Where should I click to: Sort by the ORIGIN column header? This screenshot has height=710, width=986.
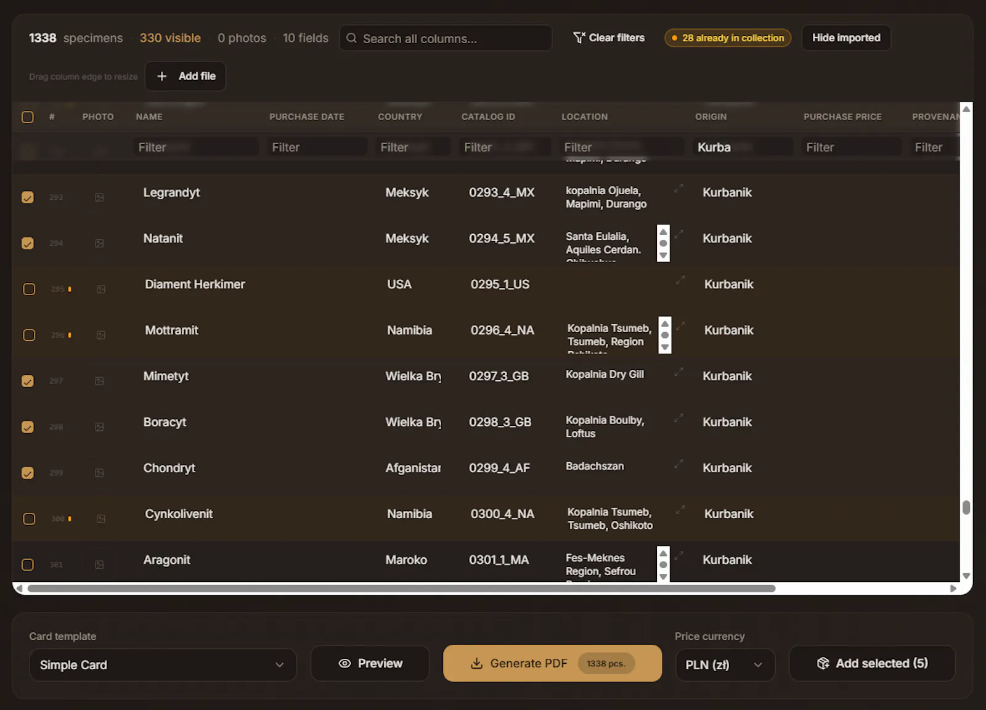point(711,116)
